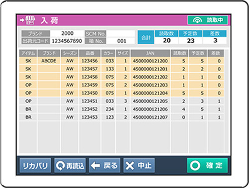Sort by the JAN column header
The width and height of the screenshot is (249, 188).
(150, 53)
